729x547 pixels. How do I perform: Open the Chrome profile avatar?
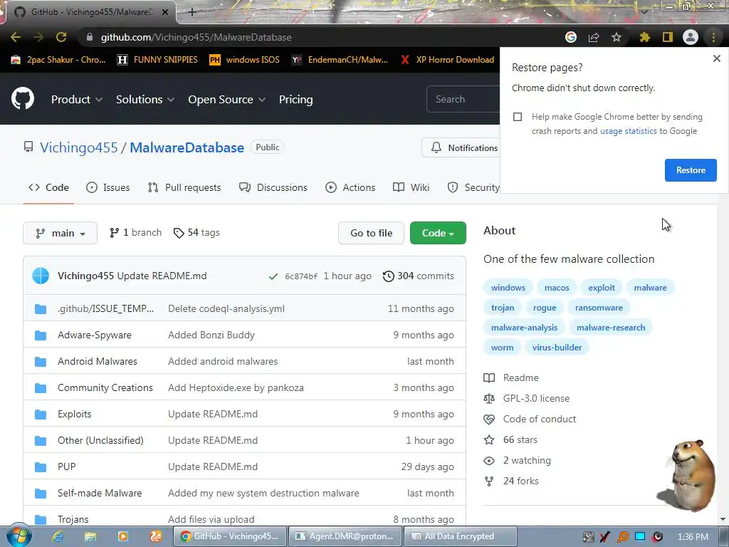pyautogui.click(x=691, y=37)
